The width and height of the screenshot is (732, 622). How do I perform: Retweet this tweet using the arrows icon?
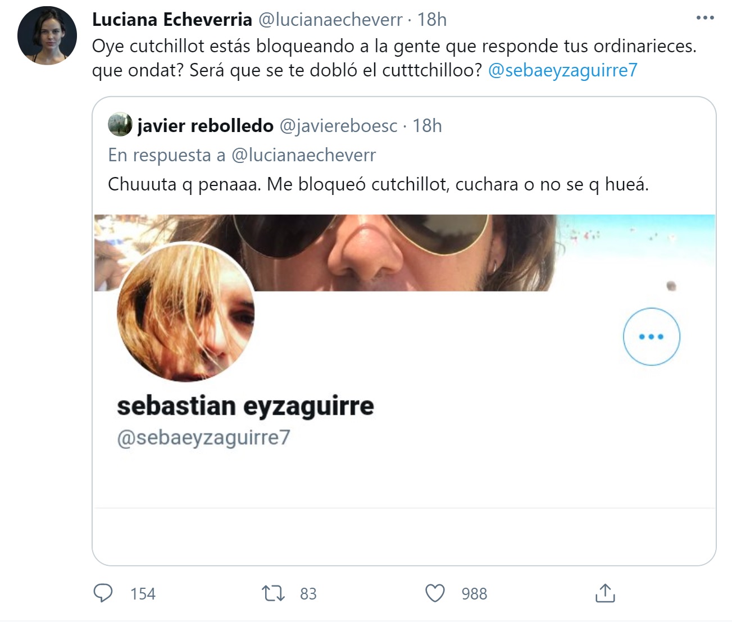pyautogui.click(x=274, y=593)
